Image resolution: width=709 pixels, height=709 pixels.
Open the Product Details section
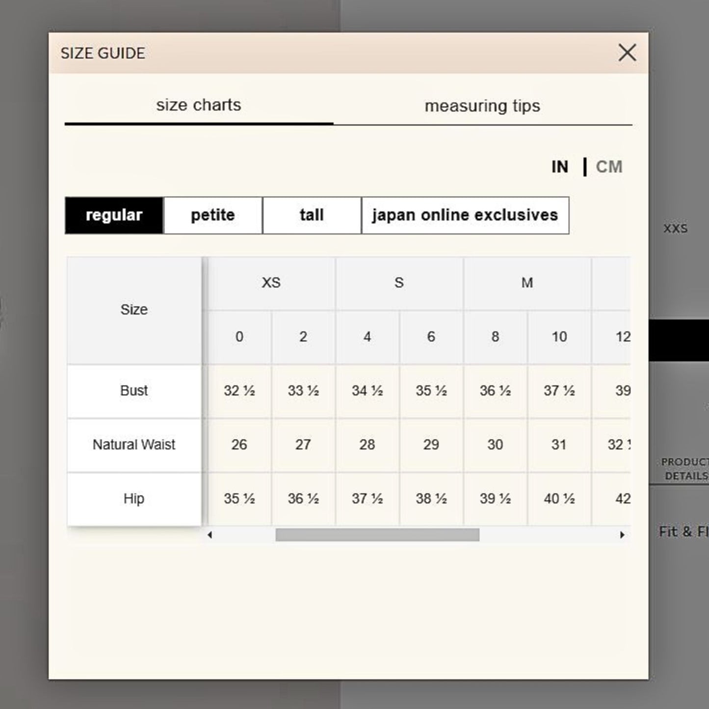coord(685,469)
